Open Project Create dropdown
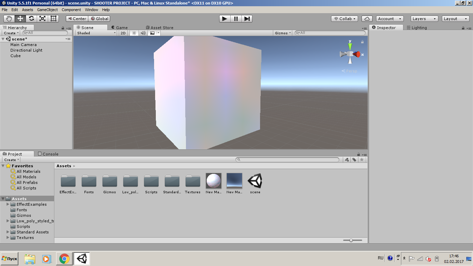The image size is (473, 266). point(11,160)
